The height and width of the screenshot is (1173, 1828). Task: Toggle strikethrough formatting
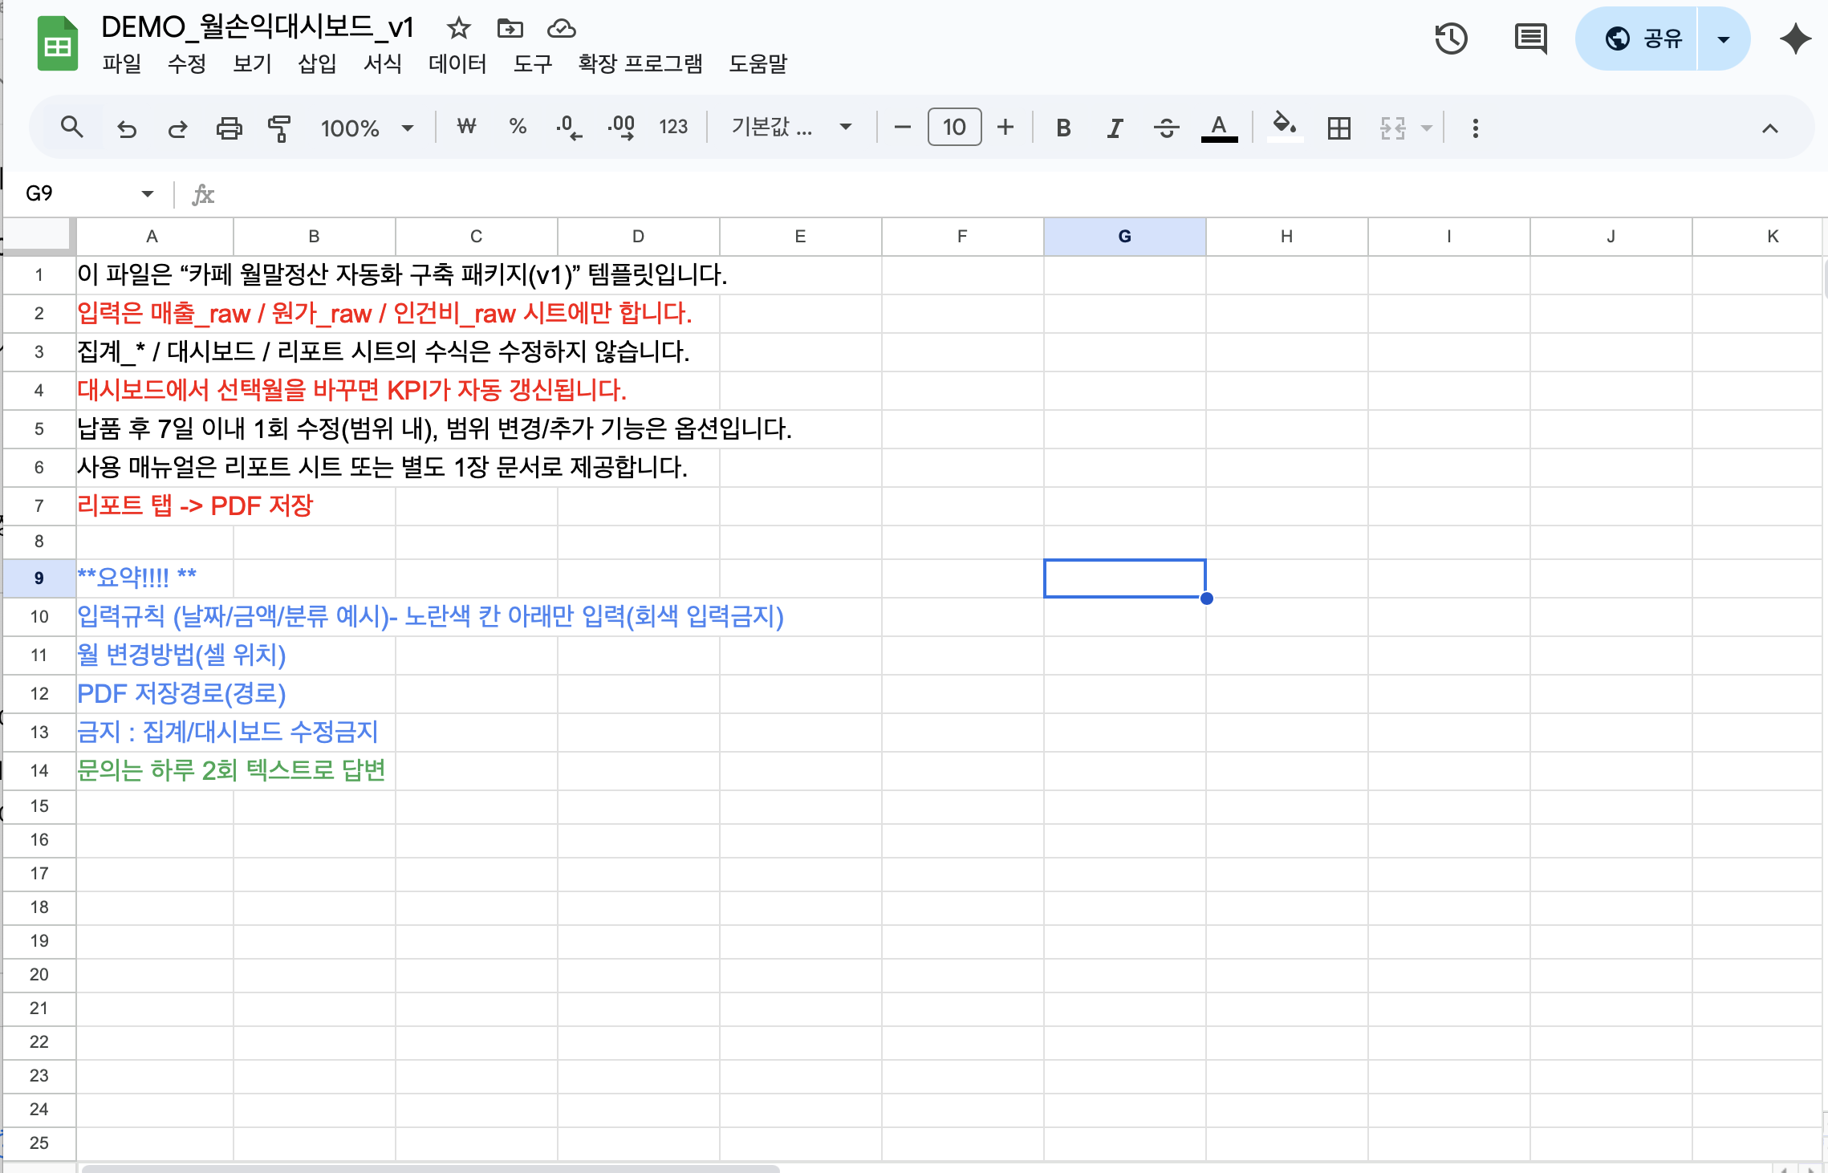coord(1166,128)
